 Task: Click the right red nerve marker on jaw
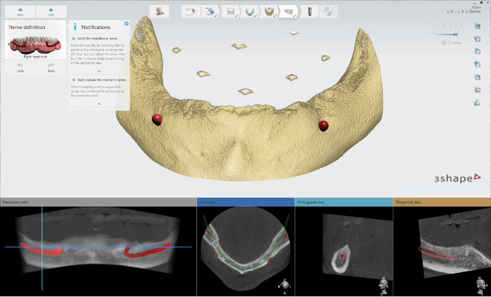point(324,125)
